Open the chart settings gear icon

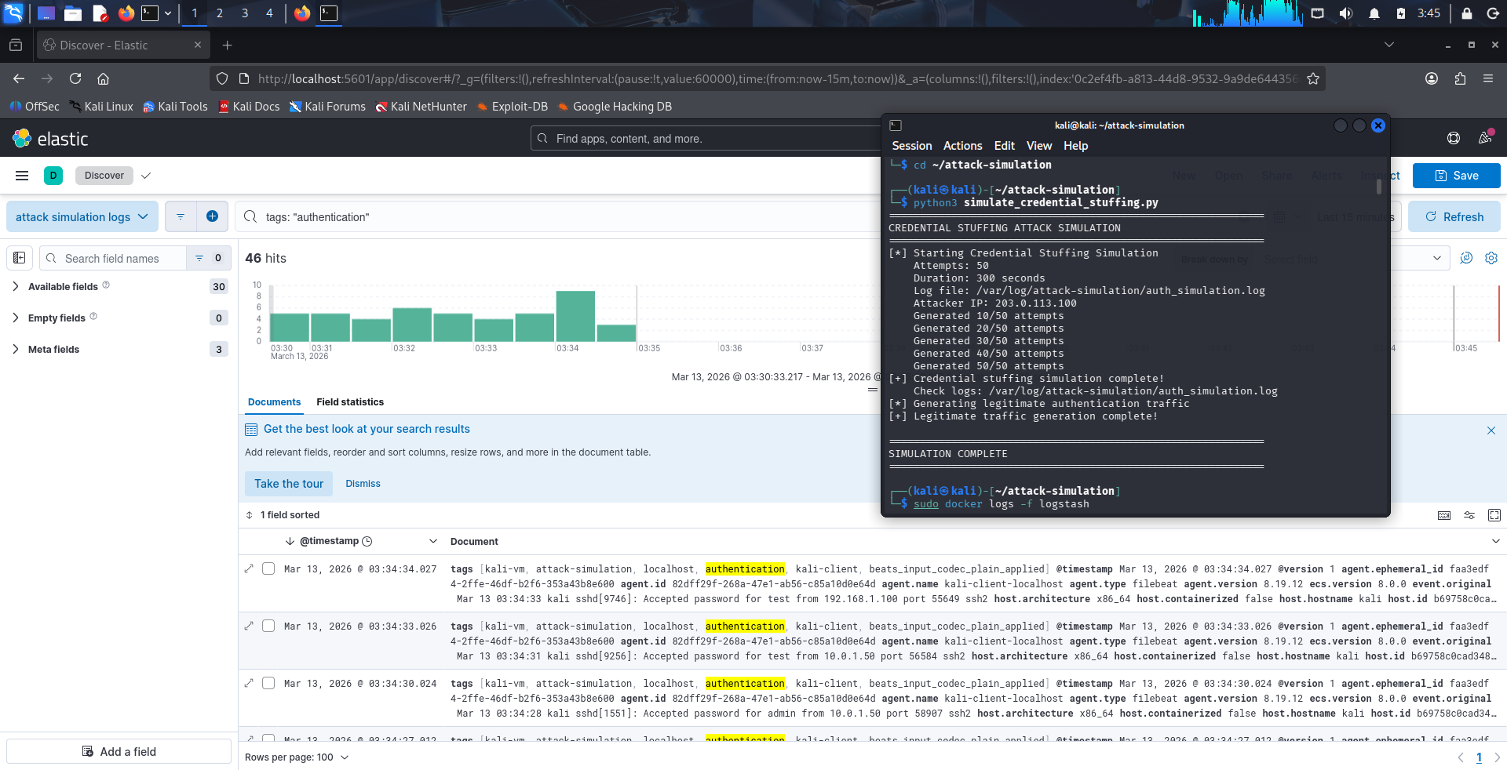[x=1491, y=258]
